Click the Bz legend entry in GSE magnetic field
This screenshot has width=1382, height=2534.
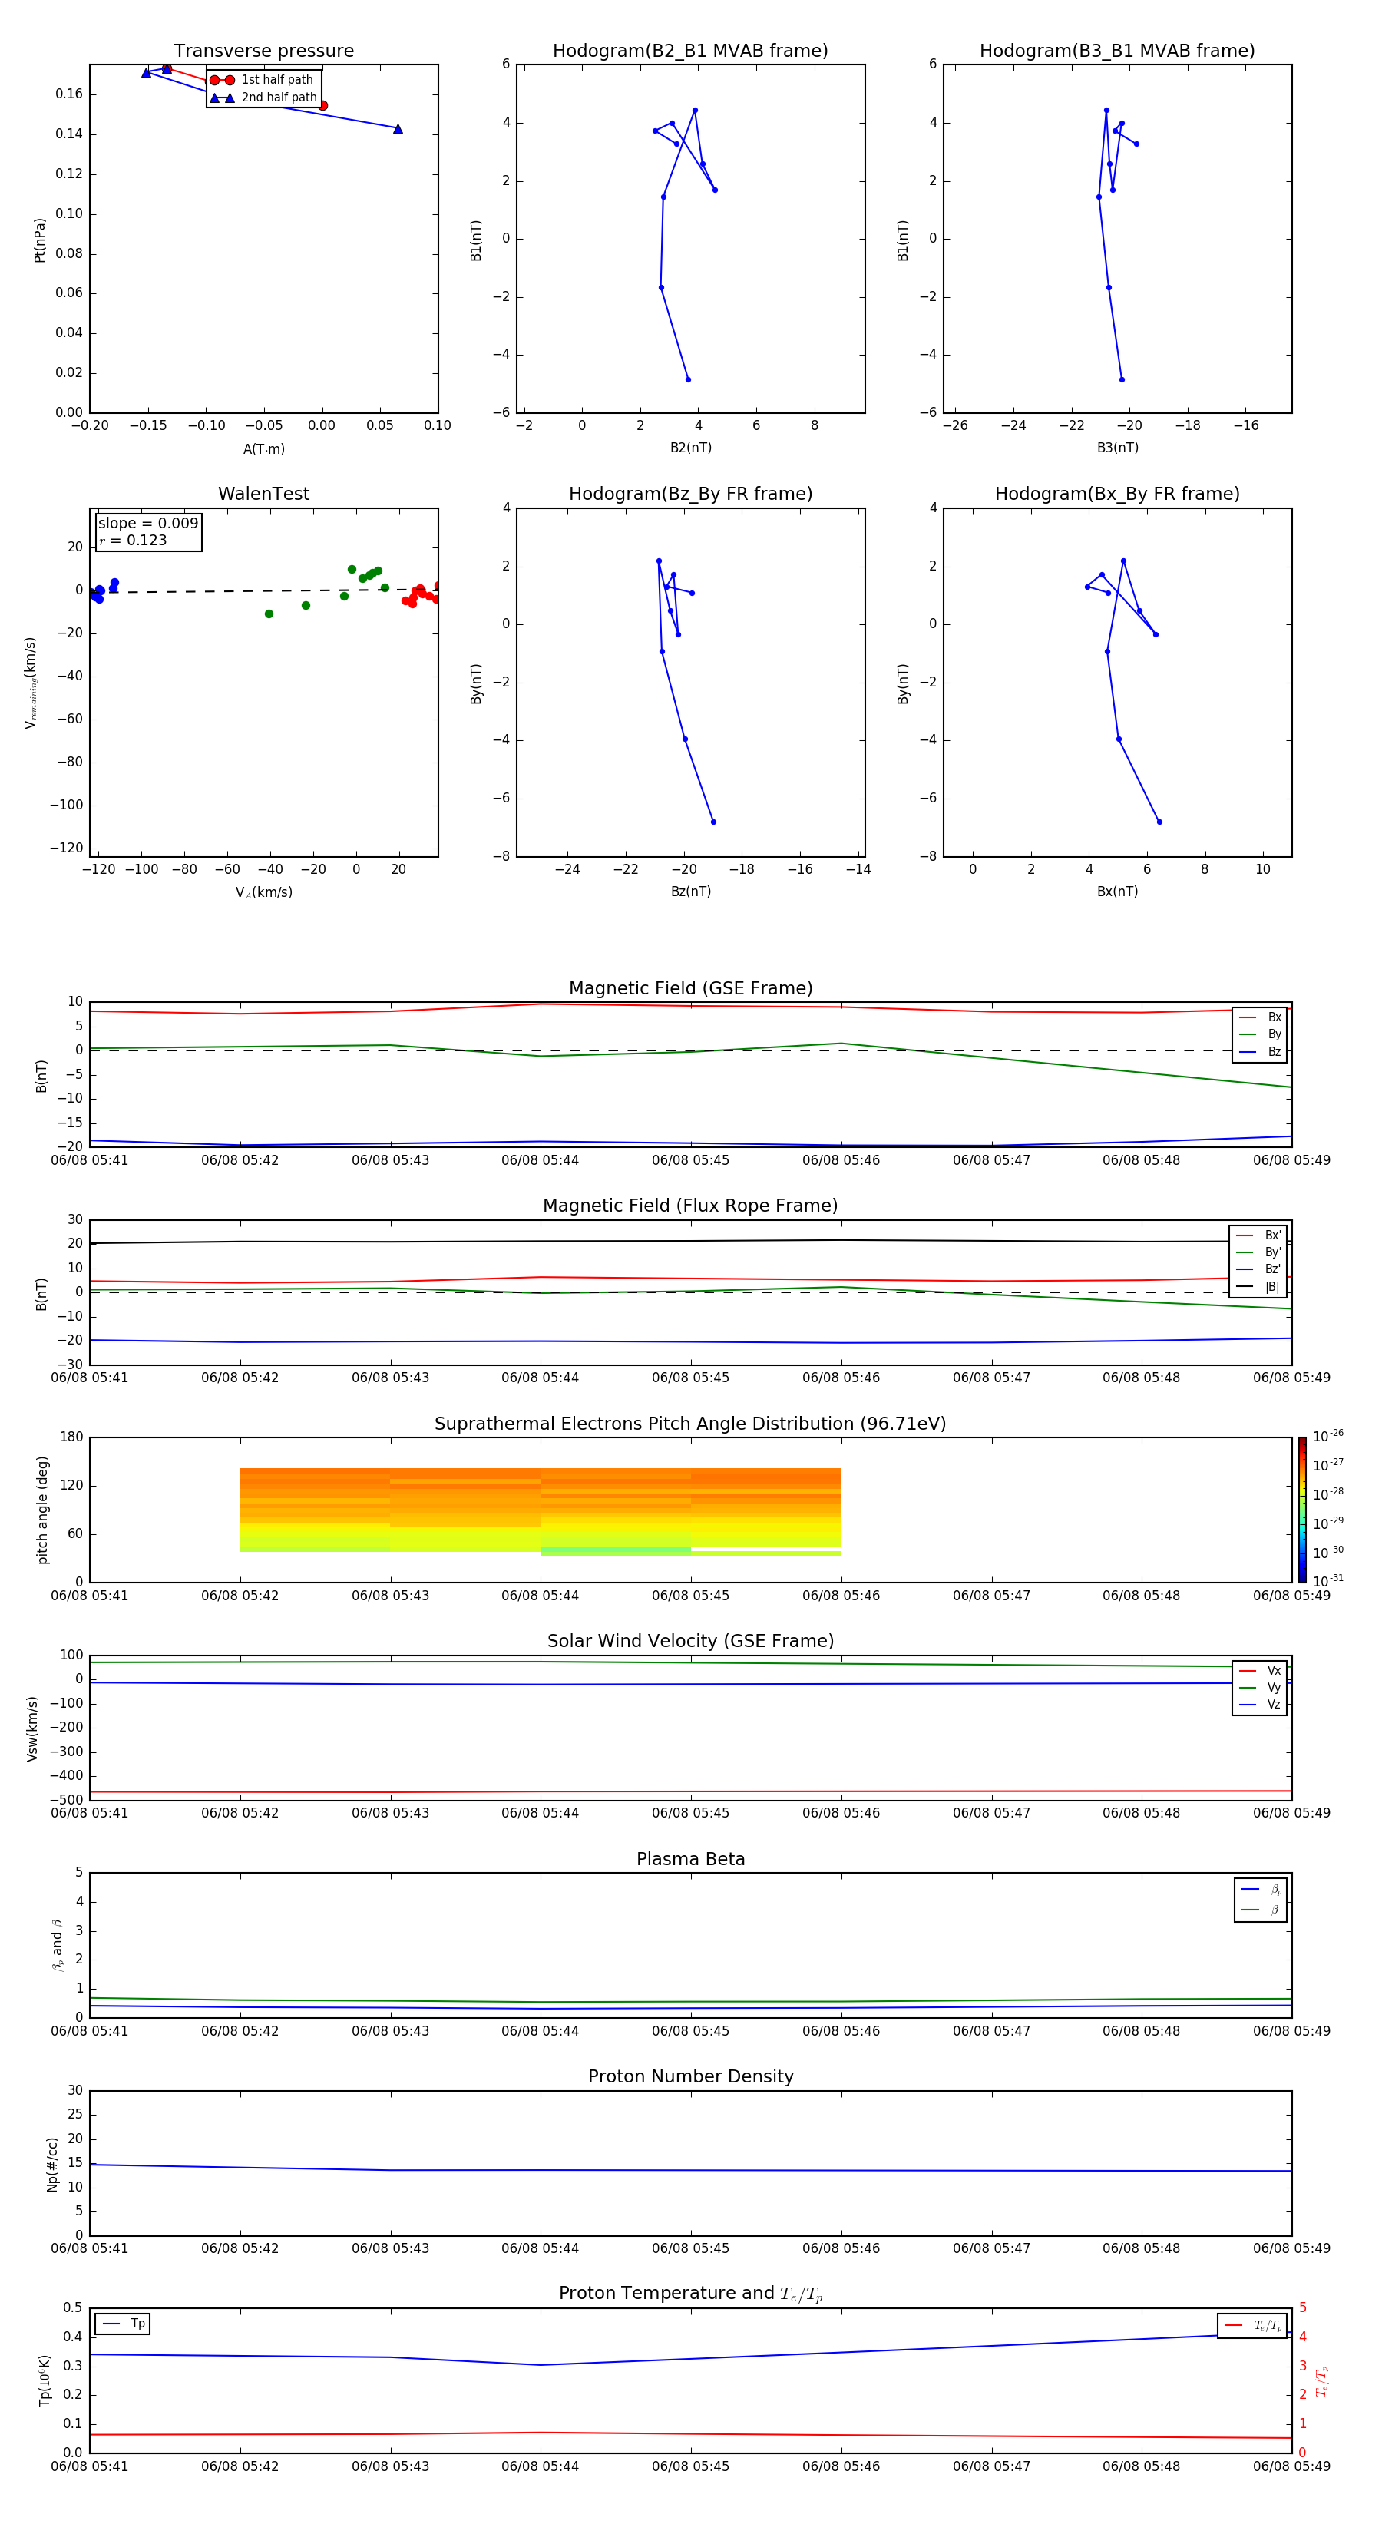click(x=1260, y=1051)
